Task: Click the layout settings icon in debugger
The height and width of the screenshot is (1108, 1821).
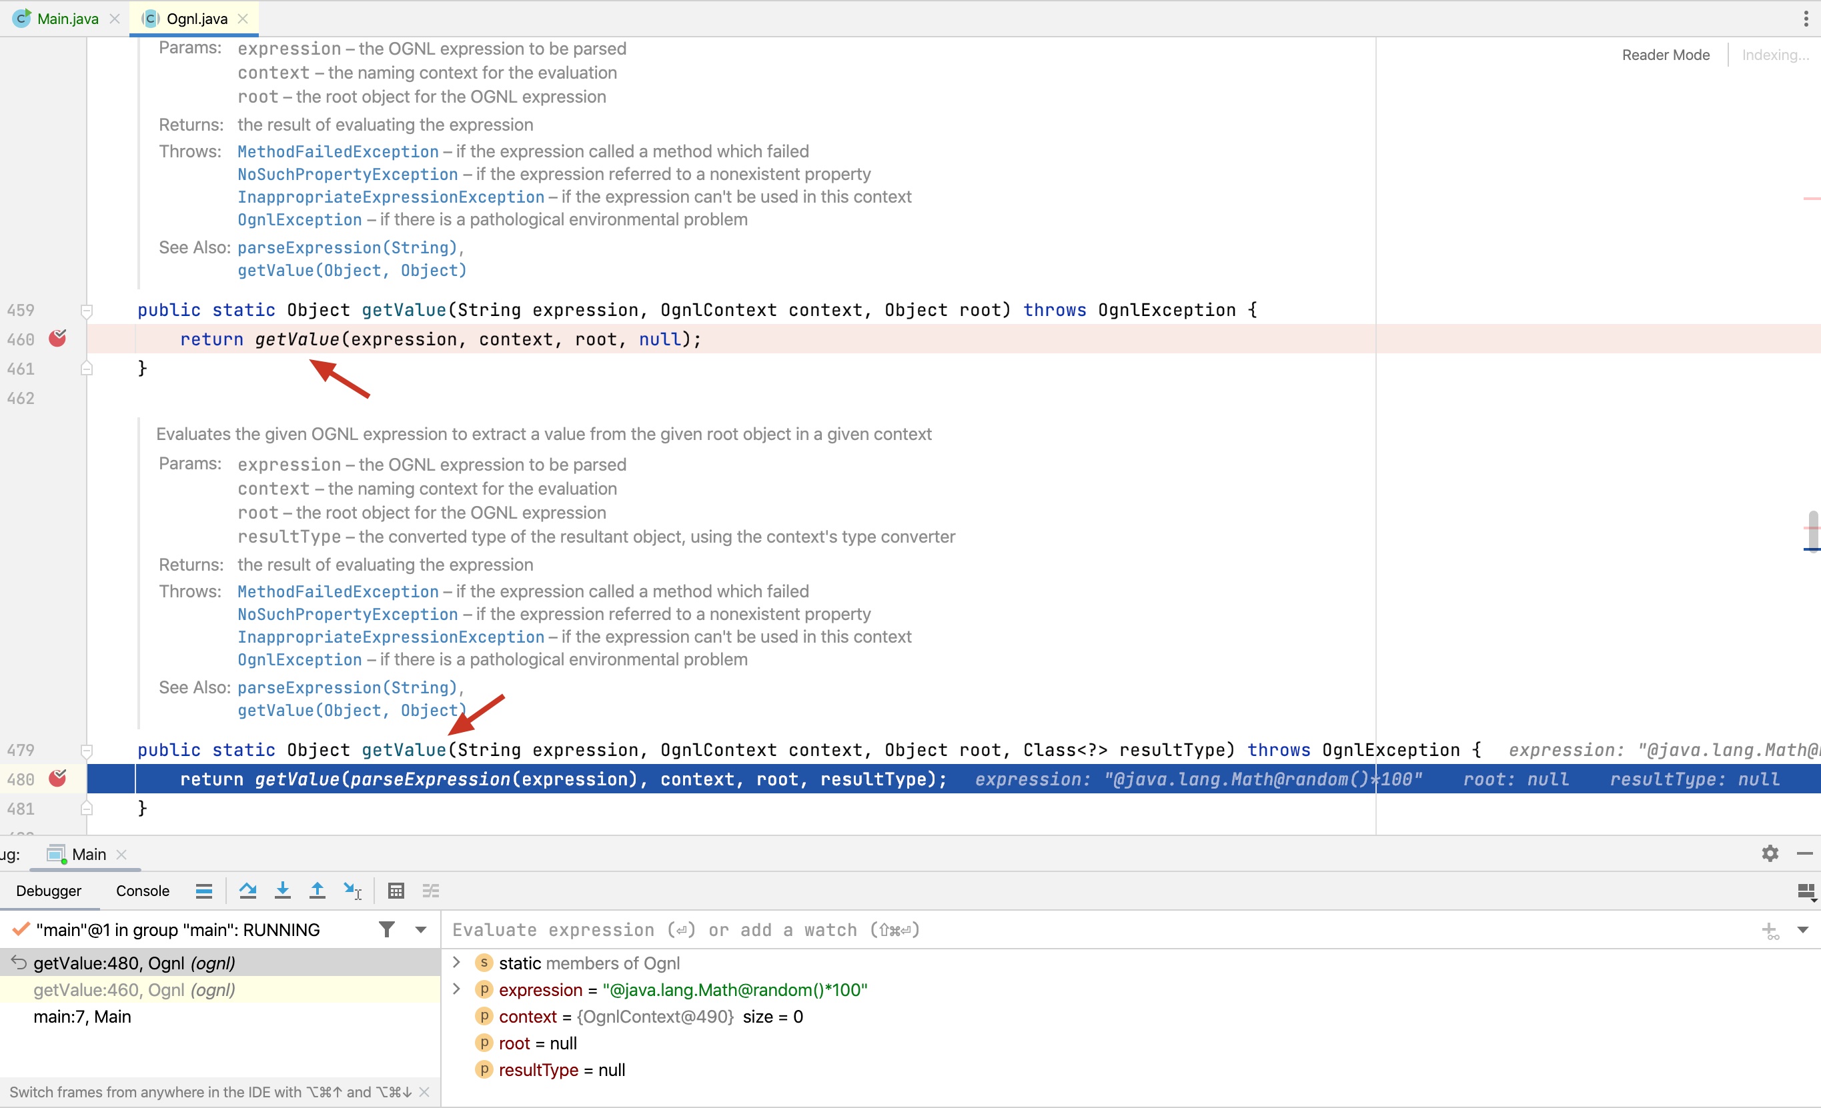Action: coord(1806,892)
